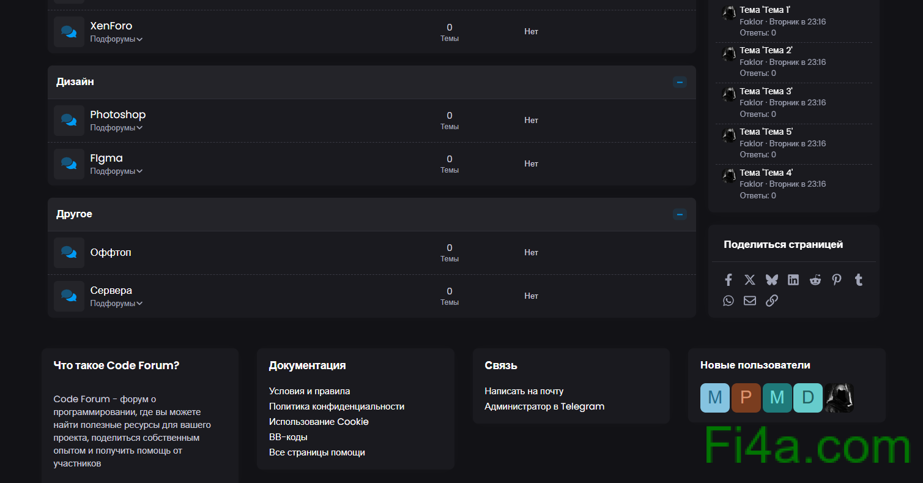Click the Tumblr share icon
Viewport: 923px width, 483px height.
click(859, 280)
